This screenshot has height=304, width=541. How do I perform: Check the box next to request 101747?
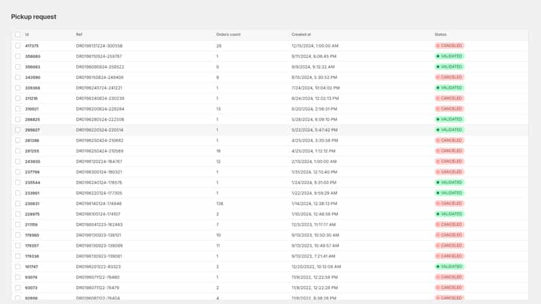[x=18, y=266]
